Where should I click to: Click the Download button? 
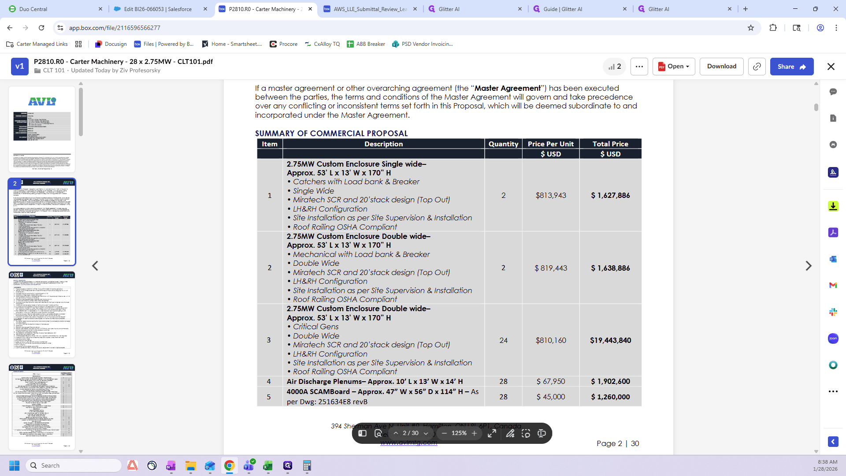721,67
